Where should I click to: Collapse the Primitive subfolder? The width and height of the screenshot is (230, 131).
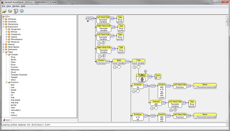(x=6, y=82)
